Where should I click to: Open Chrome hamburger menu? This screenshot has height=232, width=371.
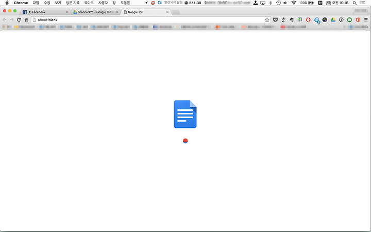click(366, 20)
